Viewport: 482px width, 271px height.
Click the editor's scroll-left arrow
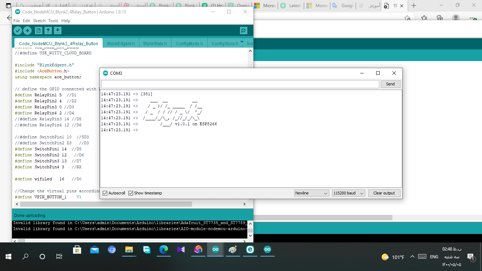pyautogui.click(x=17, y=204)
